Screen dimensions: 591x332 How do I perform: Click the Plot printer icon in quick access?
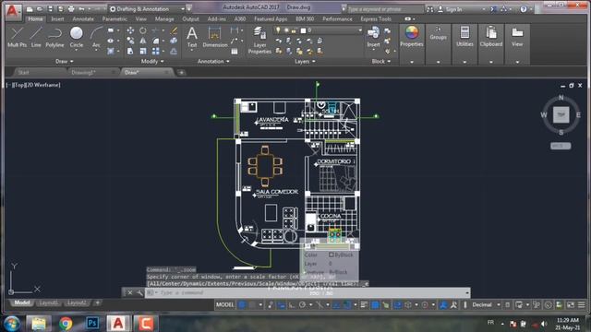pos(71,8)
